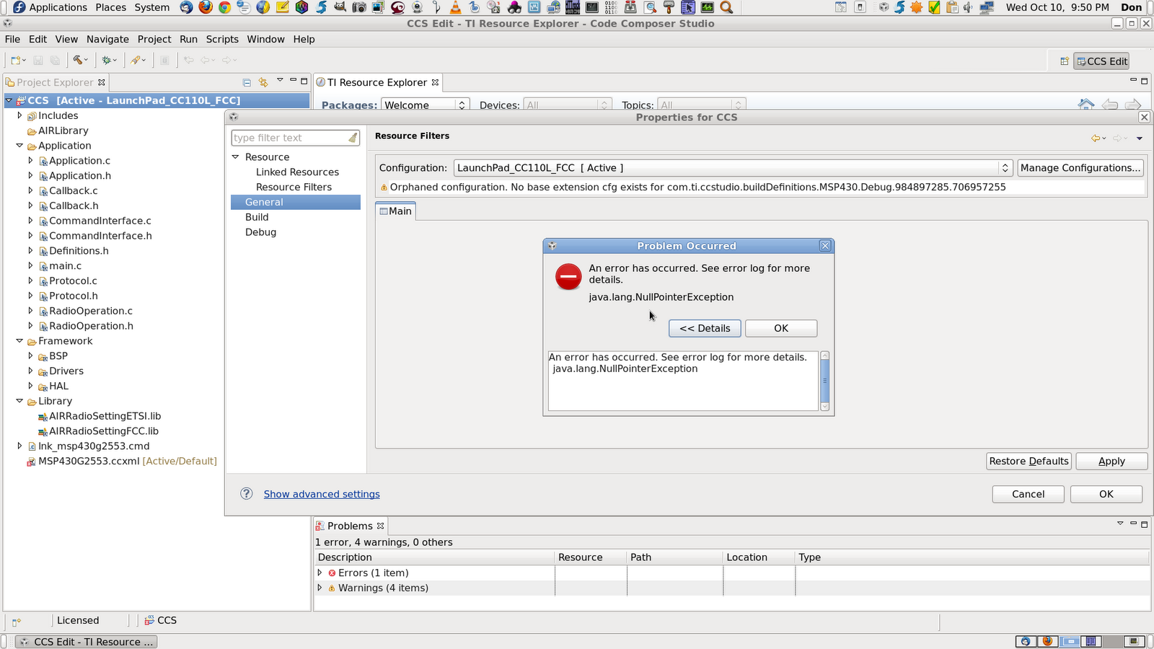Open the Project menu
This screenshot has width=1154, height=649.
coord(154,39)
